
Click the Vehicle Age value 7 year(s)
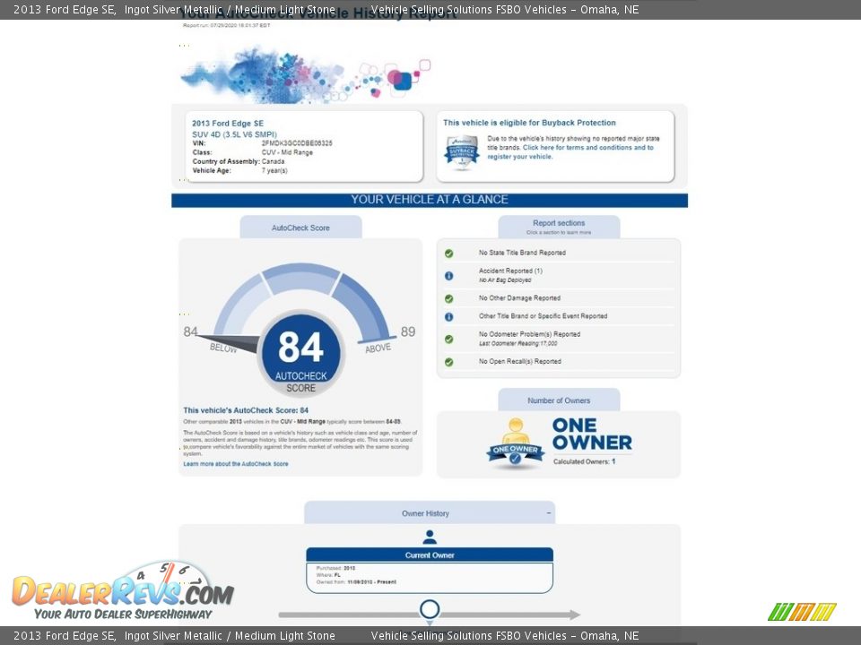(274, 170)
